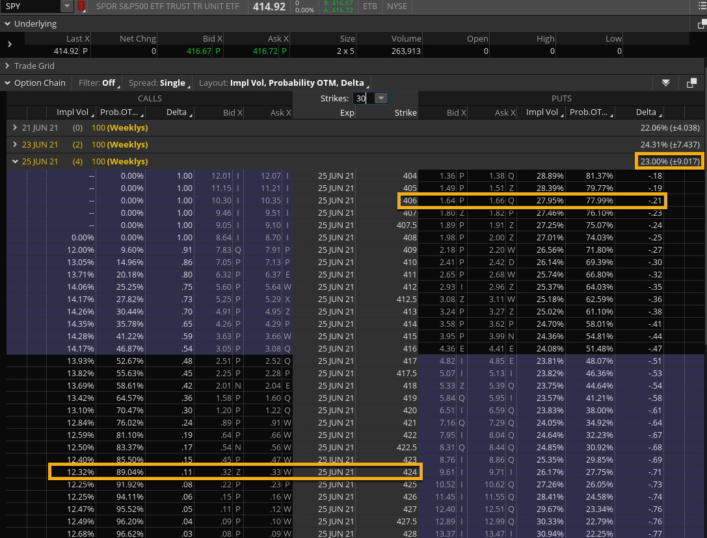
Task: Expand the 23 JUN 21 weeklys expiration
Action: 16,145
